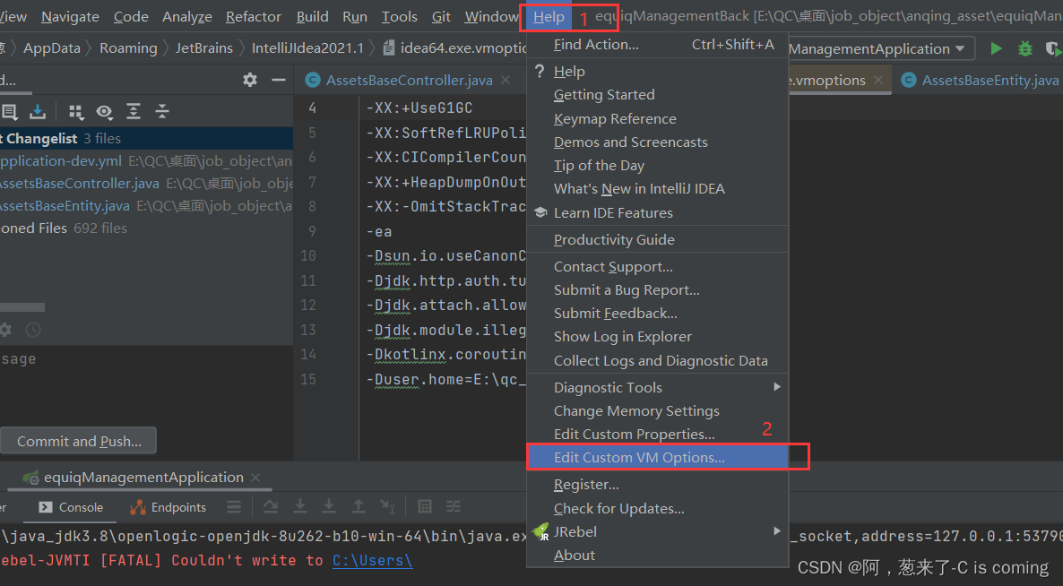
Task: Select Edit Custom VM Options… menu item
Action: [x=658, y=457]
